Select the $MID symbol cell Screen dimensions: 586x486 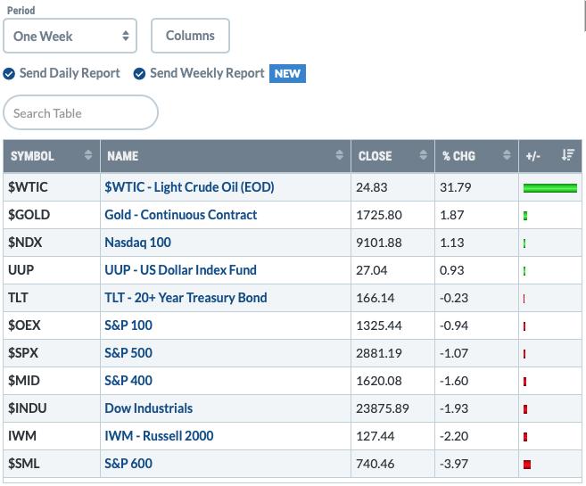[x=52, y=381]
